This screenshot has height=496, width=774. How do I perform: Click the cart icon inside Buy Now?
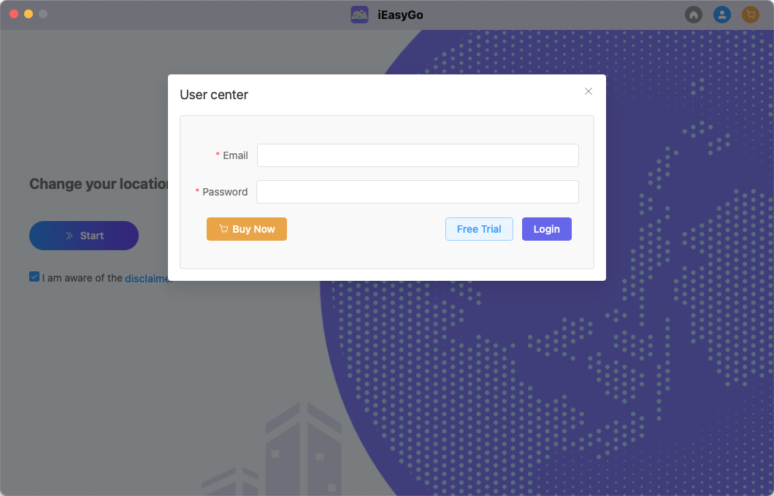(223, 229)
